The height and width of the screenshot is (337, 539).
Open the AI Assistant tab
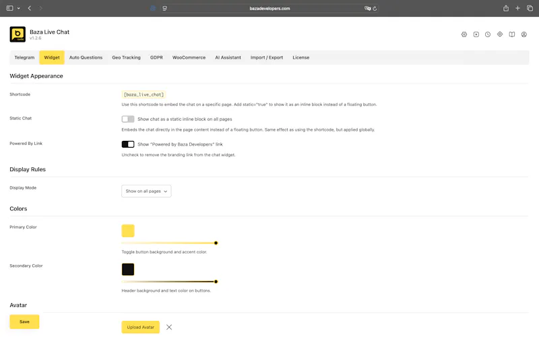coord(228,57)
